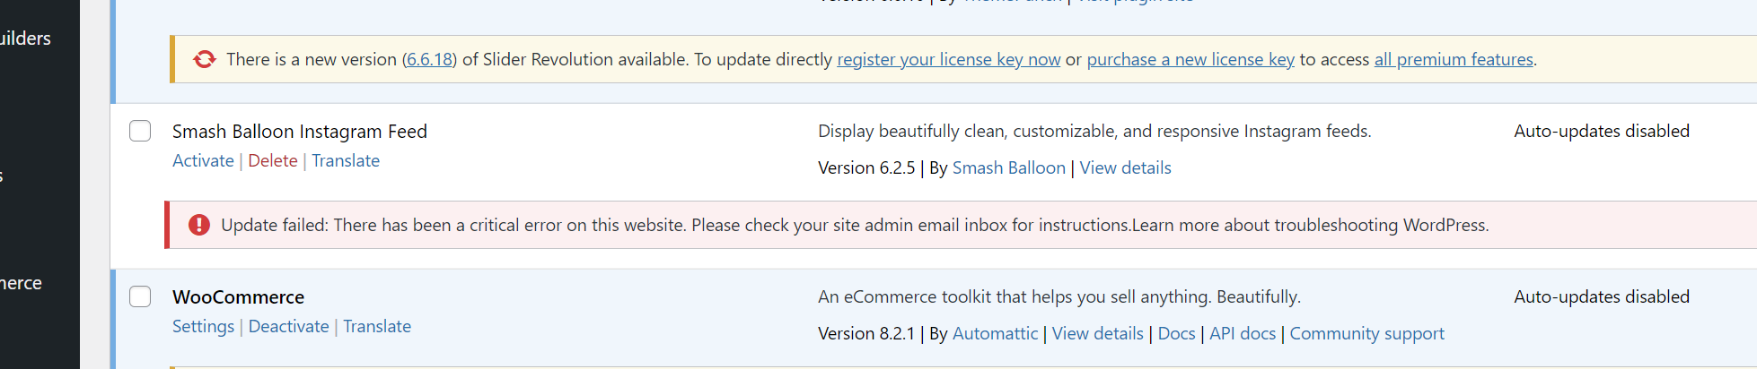This screenshot has width=1757, height=369.
Task: Follow the register your license key now link
Action: tap(948, 59)
